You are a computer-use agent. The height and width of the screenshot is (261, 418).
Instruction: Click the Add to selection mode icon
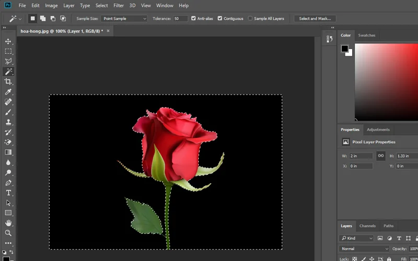tap(43, 18)
